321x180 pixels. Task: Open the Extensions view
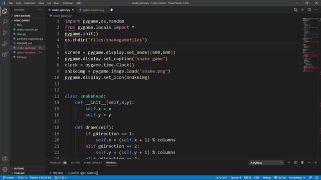pos(5,54)
